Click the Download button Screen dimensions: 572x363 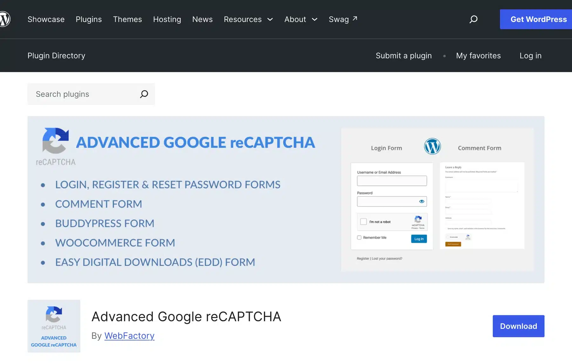click(518, 326)
